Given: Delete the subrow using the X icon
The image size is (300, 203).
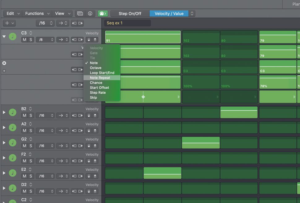Looking at the screenshot, I should coord(4,63).
